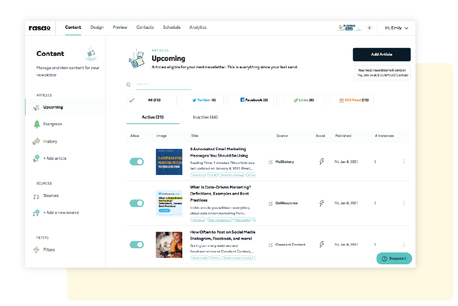Open the Design top navigation tab
Viewport: 458px width, 306px height.
tap(97, 27)
